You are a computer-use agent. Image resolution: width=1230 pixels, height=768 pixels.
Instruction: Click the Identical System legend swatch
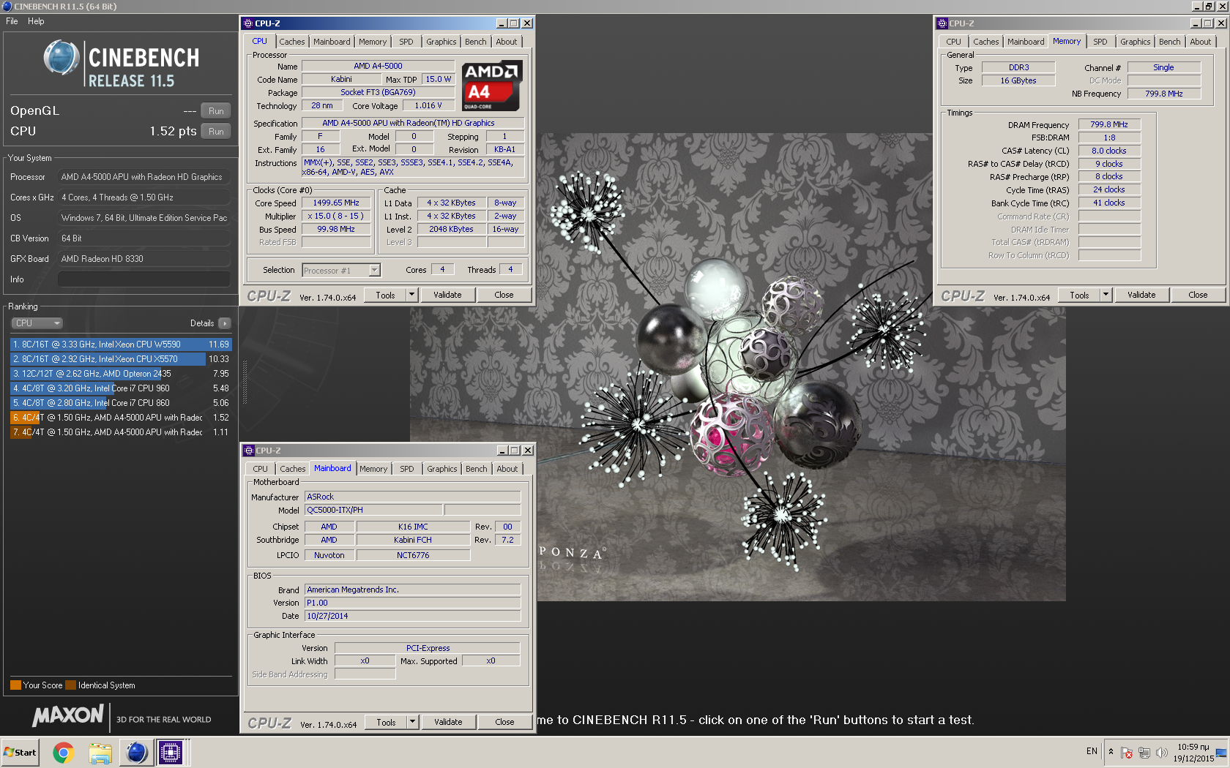[x=70, y=685]
